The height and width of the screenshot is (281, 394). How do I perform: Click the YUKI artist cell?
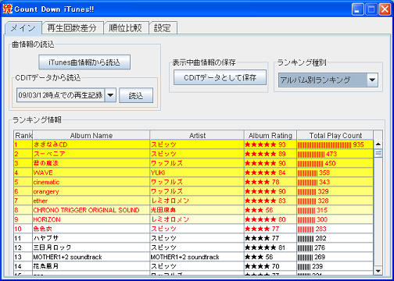coord(197,173)
